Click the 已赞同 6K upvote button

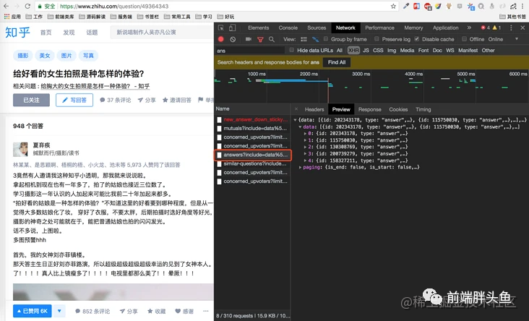coord(32,311)
